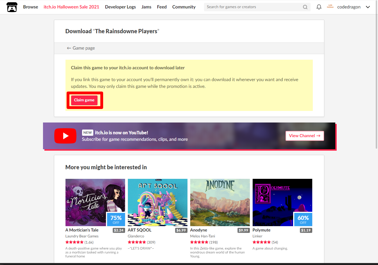
Task: Open the Feed page
Action: [x=162, y=7]
